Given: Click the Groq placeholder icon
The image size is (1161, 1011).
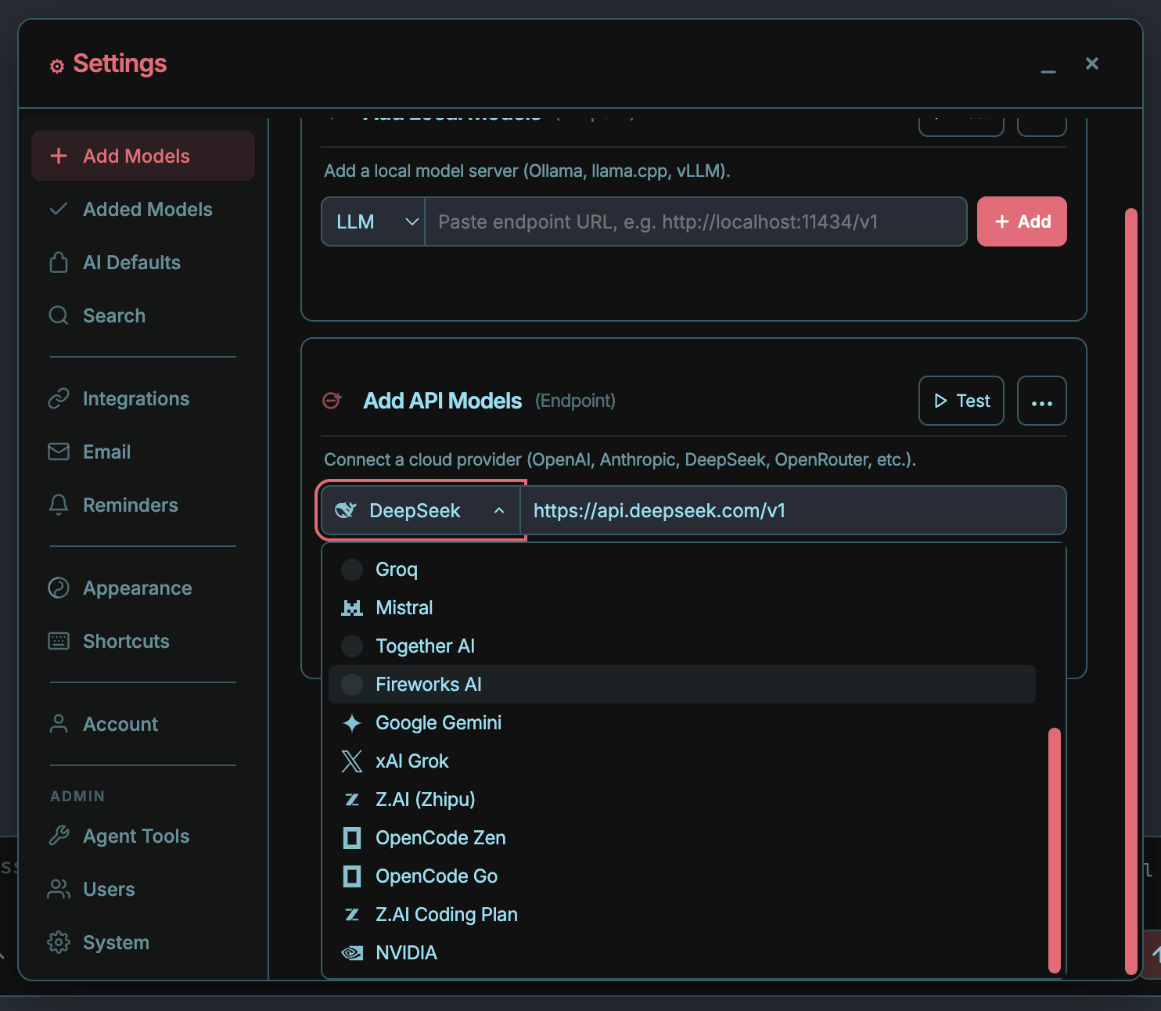Looking at the screenshot, I should (352, 570).
